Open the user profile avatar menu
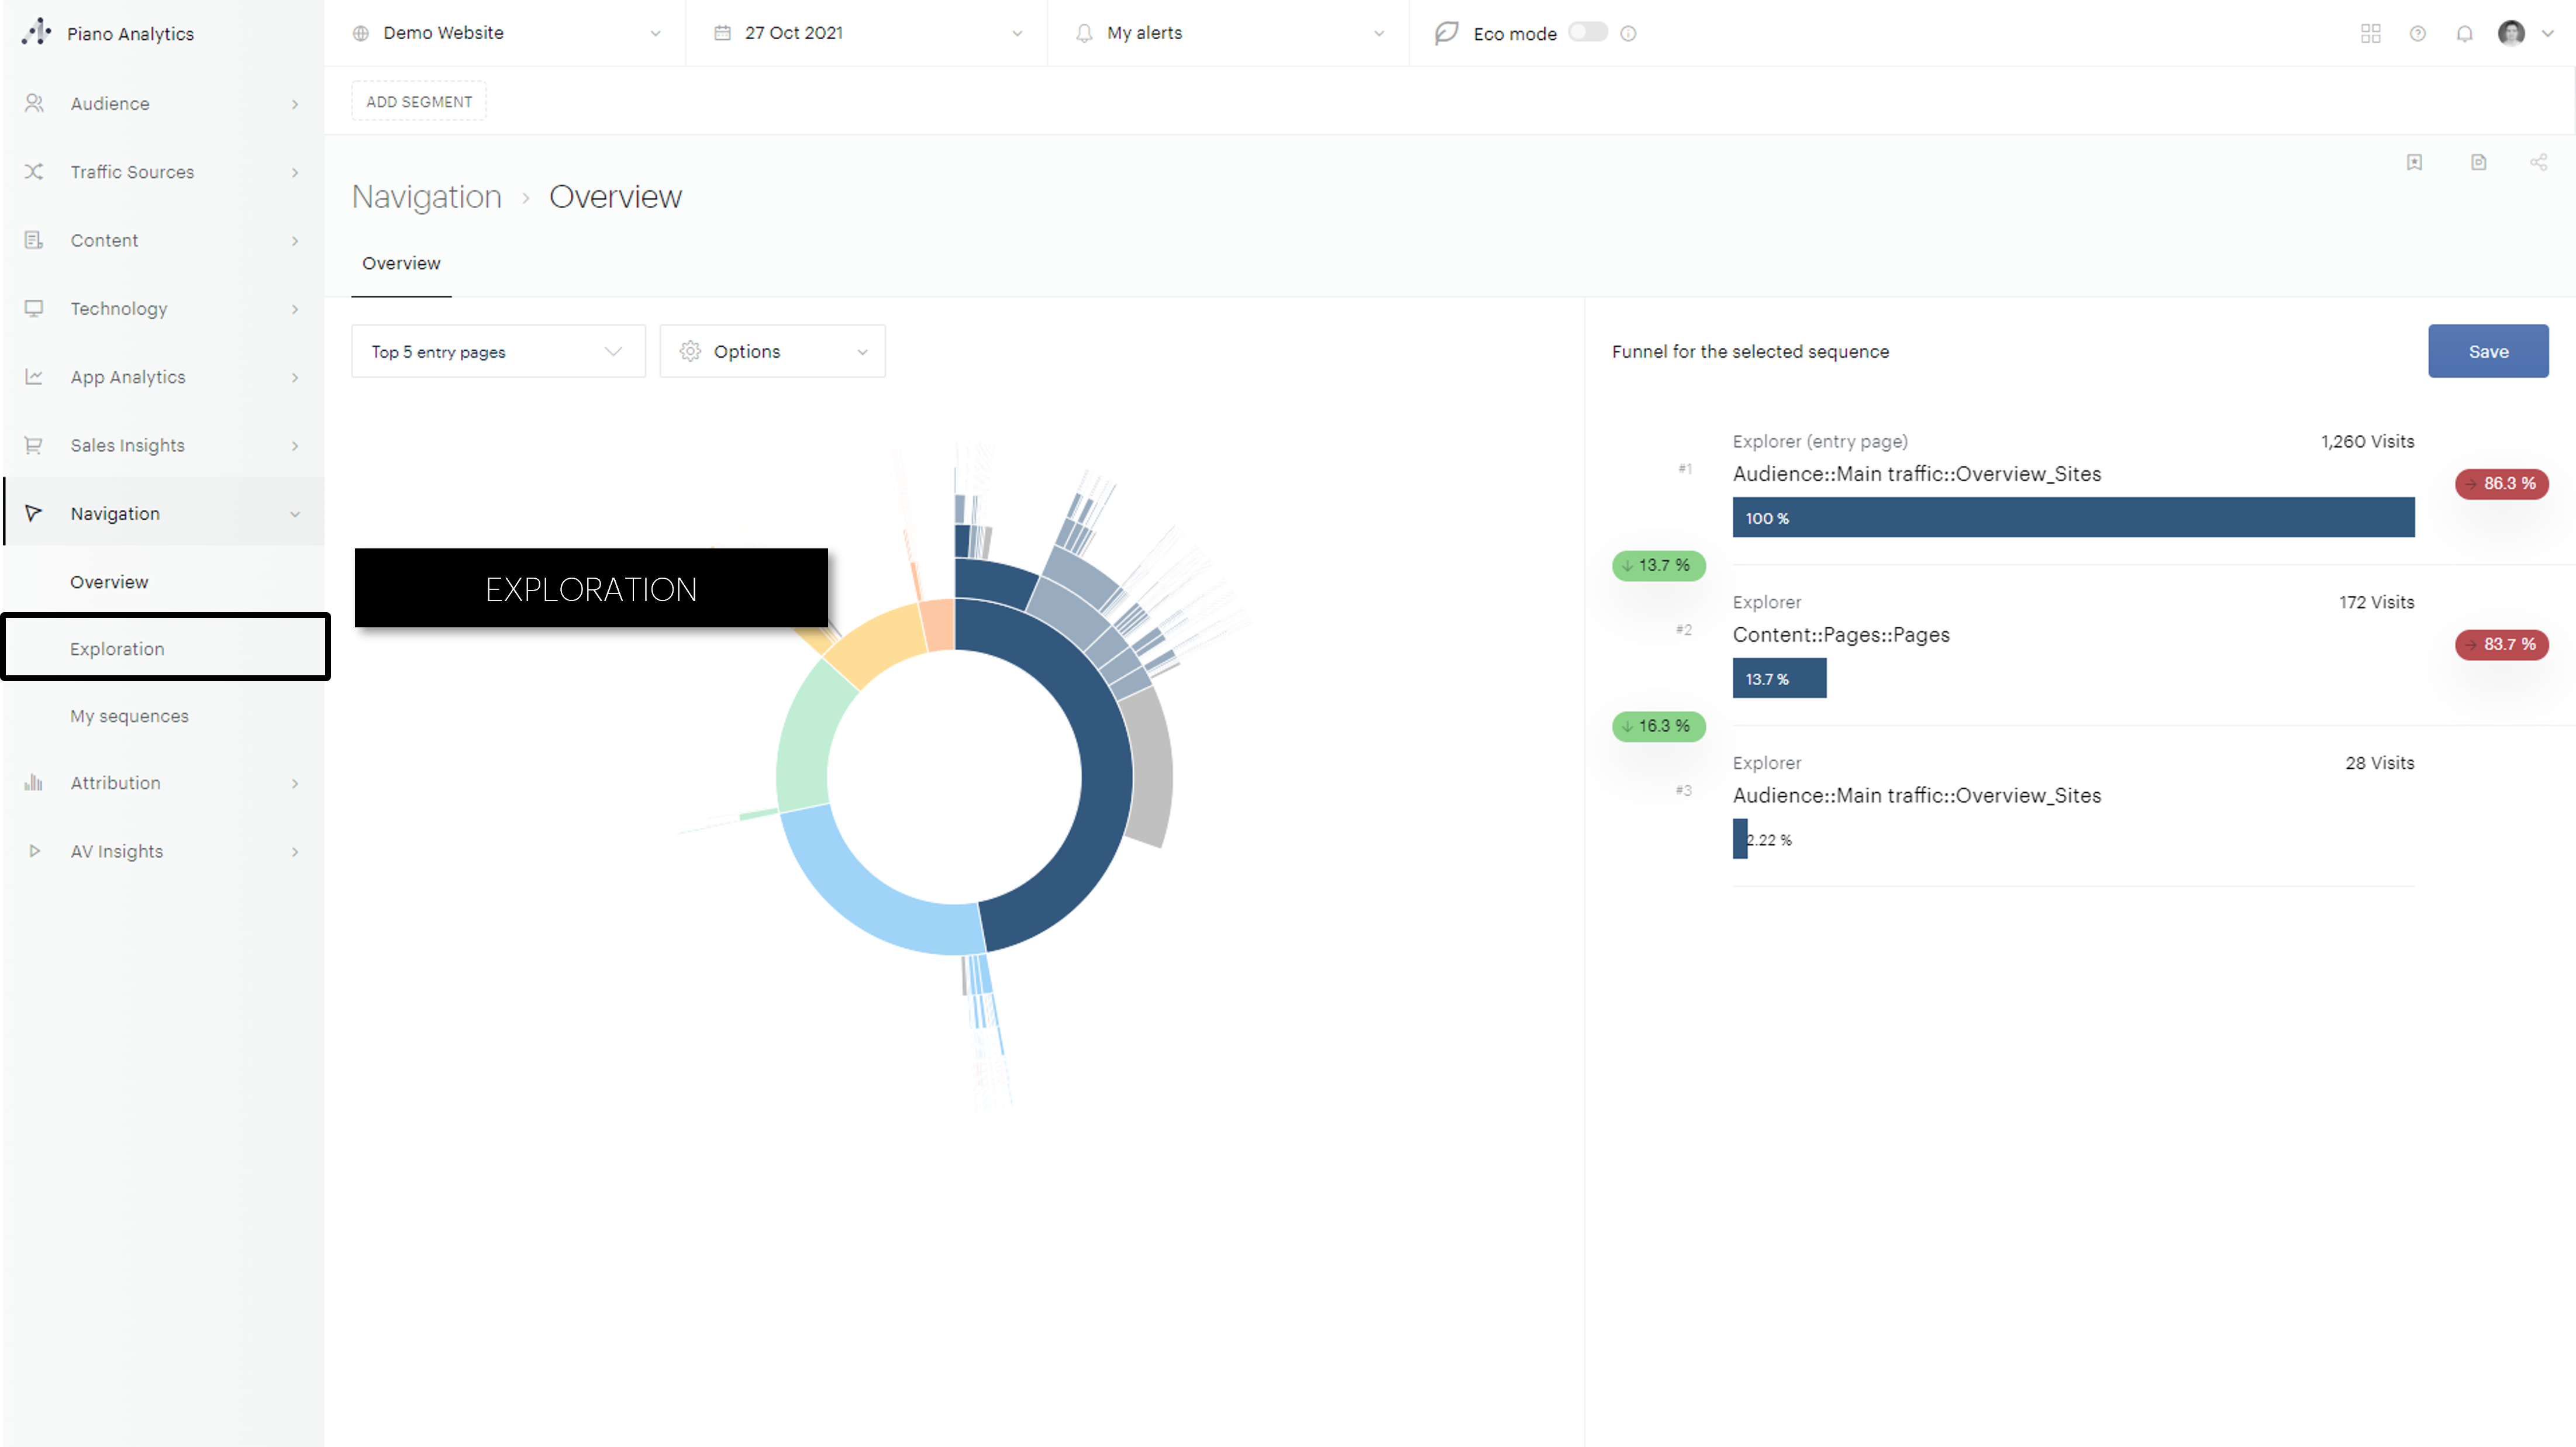 [x=2511, y=33]
